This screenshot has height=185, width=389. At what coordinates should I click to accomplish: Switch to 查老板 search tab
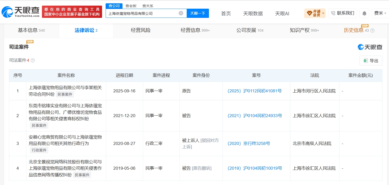pyautogui.click(x=131, y=6)
